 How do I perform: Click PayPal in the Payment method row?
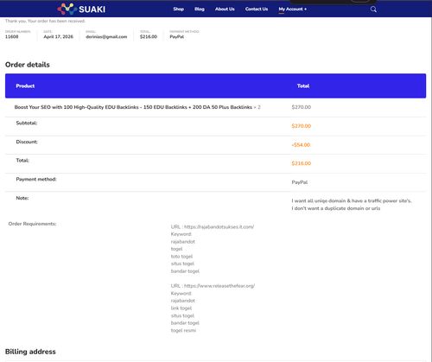pos(300,182)
